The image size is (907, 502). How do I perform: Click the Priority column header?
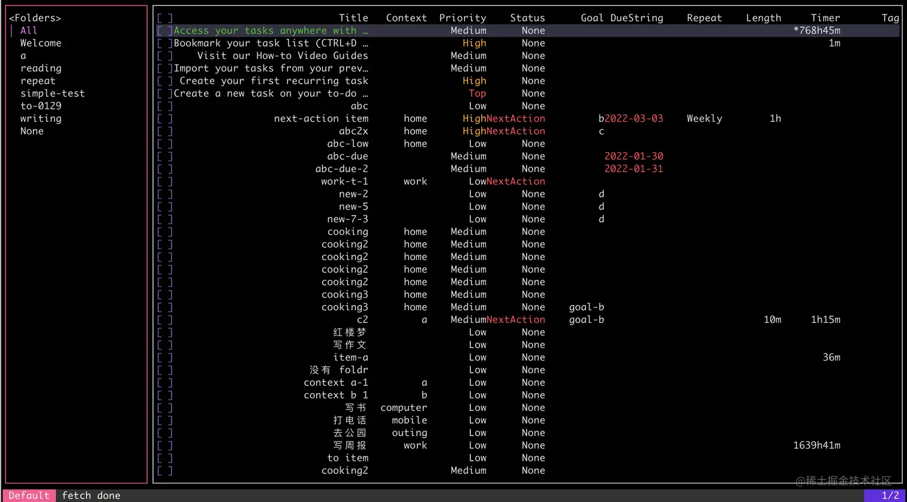tap(462, 18)
